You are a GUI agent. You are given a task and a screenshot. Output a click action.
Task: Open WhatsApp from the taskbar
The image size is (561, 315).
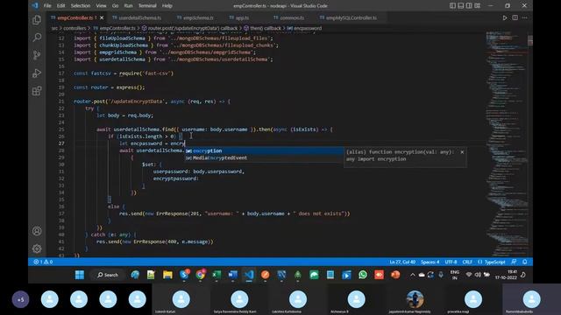[363, 275]
